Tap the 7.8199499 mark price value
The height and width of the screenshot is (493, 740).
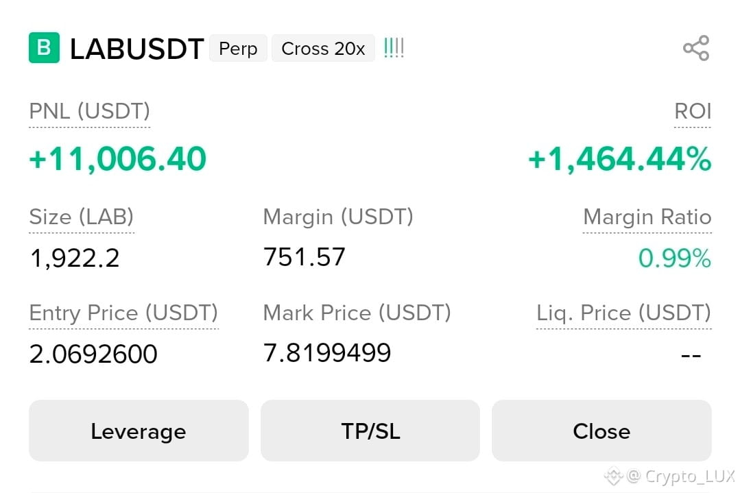pos(327,353)
